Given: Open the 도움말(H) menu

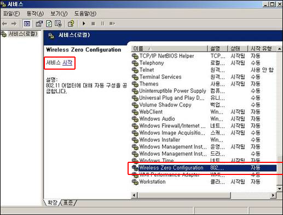Looking at the screenshot, I should [x=85, y=14].
